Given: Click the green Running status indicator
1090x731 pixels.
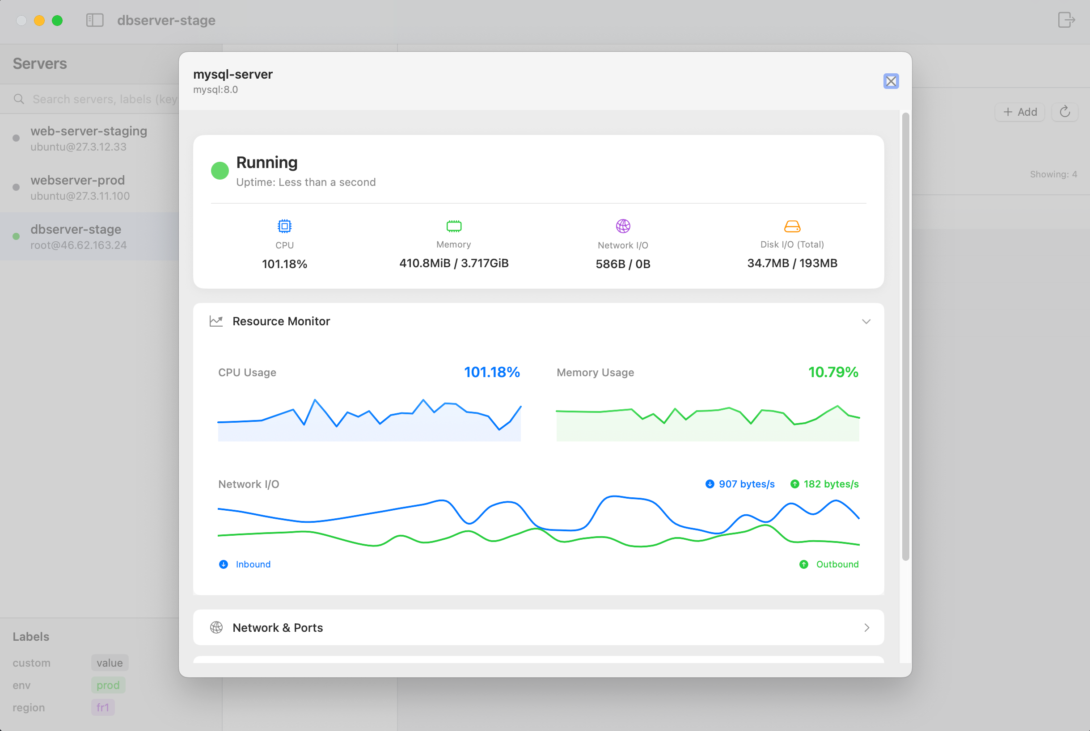Looking at the screenshot, I should coord(220,171).
